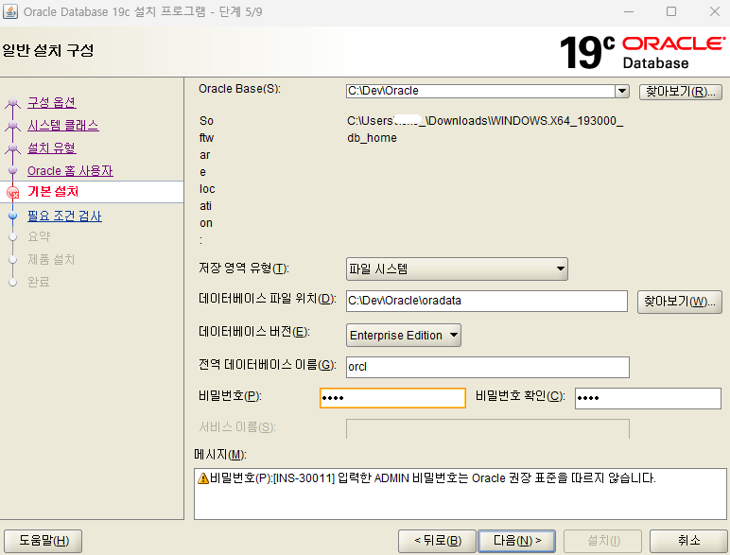730x555 pixels.
Task: Click the step node beside 시스템 클래스
Action: tap(12, 125)
